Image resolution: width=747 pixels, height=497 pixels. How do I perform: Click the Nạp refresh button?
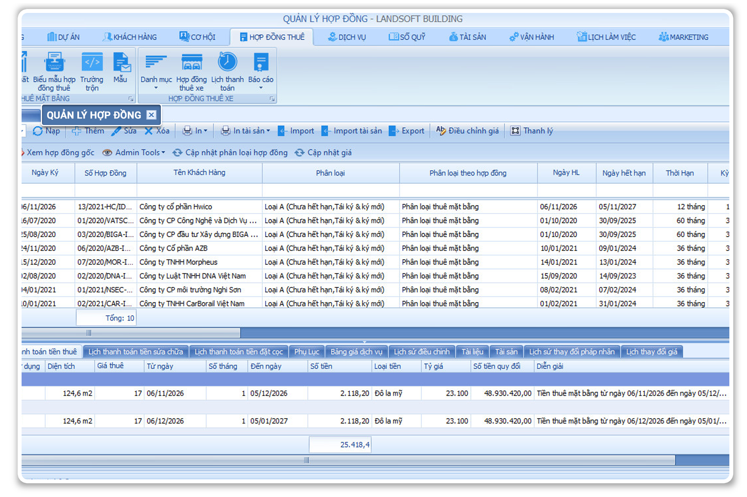coord(46,131)
